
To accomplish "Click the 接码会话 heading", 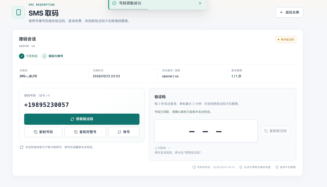I will [x=27, y=39].
